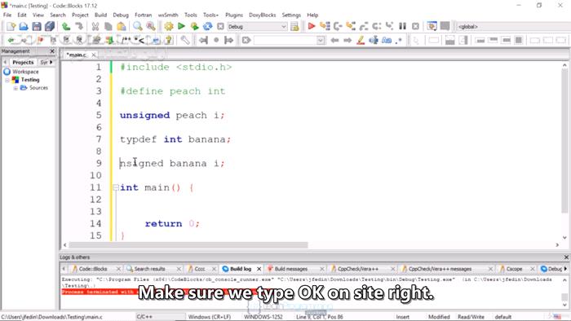Click the horizontal scrollbar under the editor
Viewport: 571px width, 321px height.
point(188,245)
